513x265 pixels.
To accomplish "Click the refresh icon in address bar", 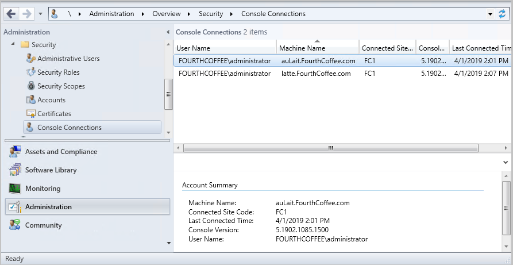I will tap(502, 14).
